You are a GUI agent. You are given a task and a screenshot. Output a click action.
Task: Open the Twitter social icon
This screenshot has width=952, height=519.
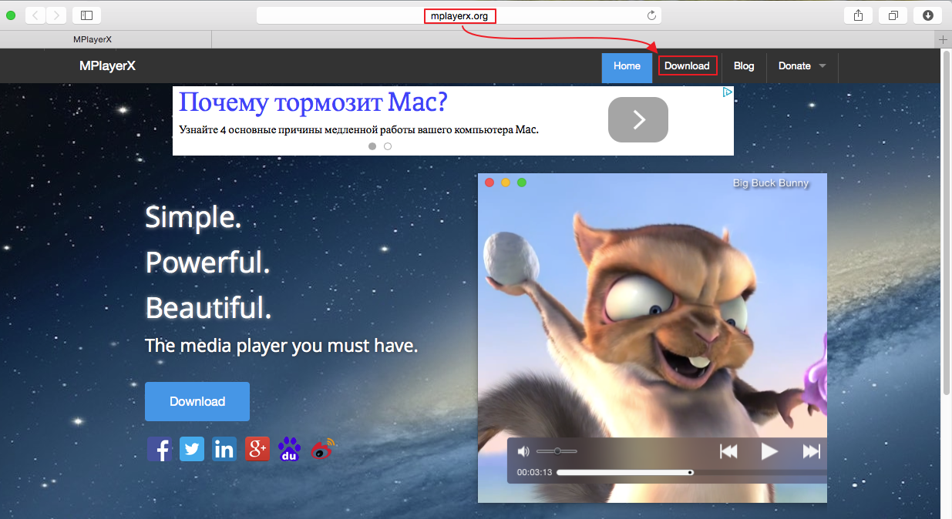tap(192, 449)
